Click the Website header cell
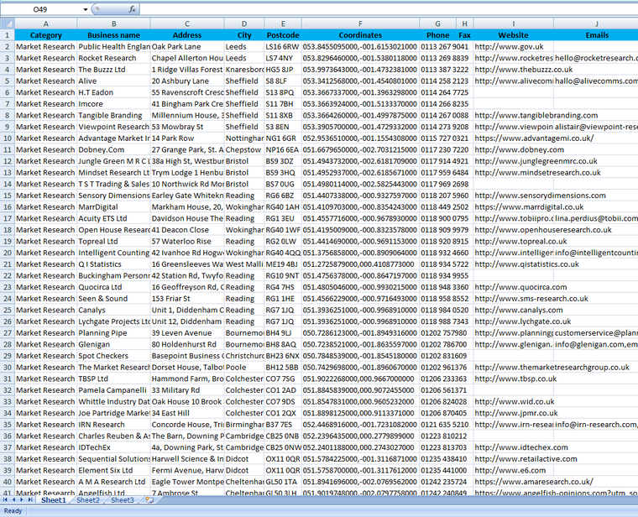 (514, 35)
